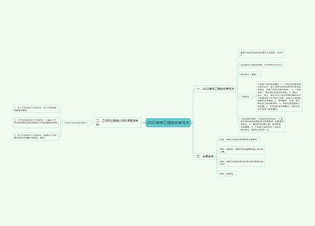The height and width of the screenshot is (226, 315).
Task: Select branch 一、2022装修工程验收单范本
Action: [x=215, y=89]
